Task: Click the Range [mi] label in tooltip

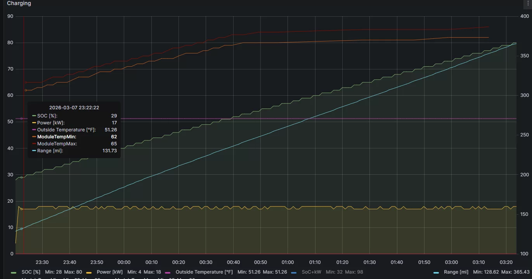Action: pos(50,151)
